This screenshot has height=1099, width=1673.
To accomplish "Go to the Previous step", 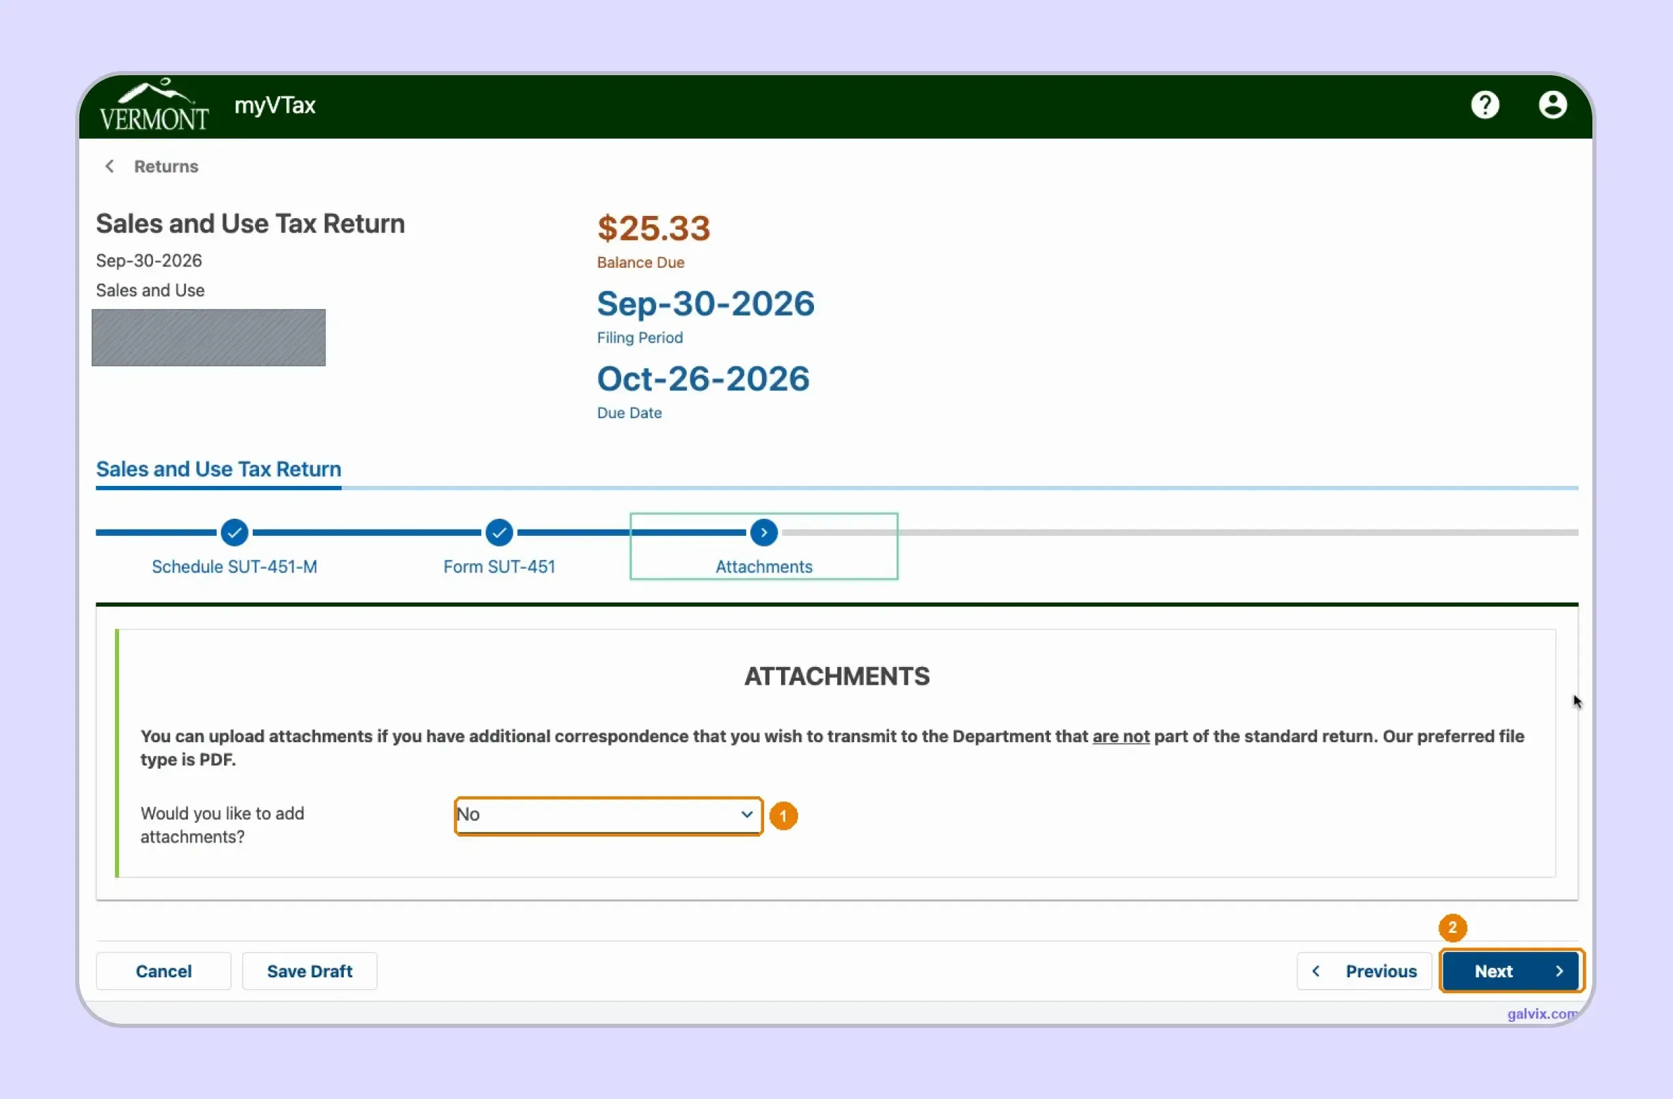I will pos(1363,971).
